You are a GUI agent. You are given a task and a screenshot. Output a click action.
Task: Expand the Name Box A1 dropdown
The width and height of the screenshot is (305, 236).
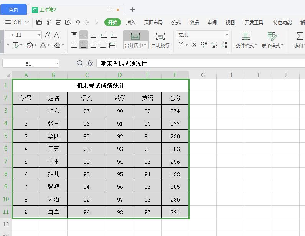coord(57,64)
